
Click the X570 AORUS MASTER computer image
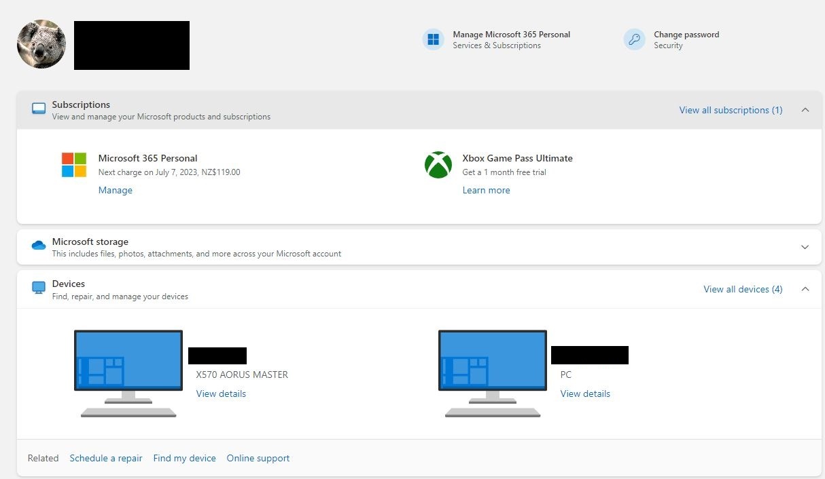(x=128, y=373)
